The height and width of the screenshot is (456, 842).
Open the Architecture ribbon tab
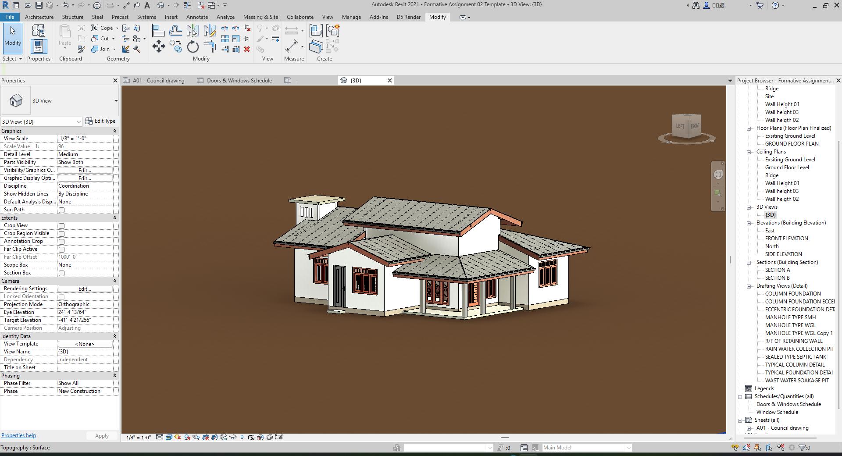point(39,17)
